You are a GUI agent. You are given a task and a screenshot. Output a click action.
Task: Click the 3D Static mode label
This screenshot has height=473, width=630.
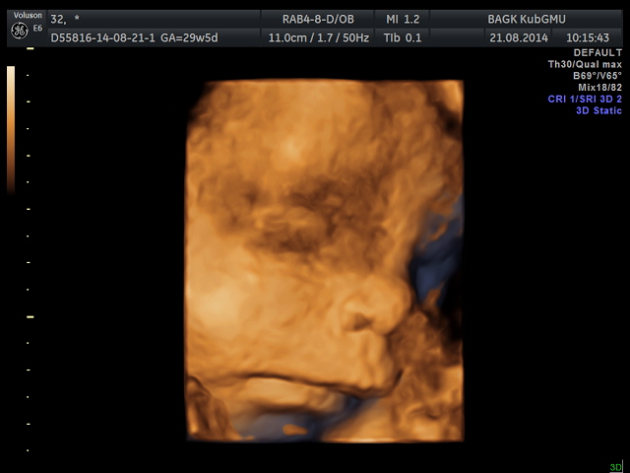click(598, 111)
